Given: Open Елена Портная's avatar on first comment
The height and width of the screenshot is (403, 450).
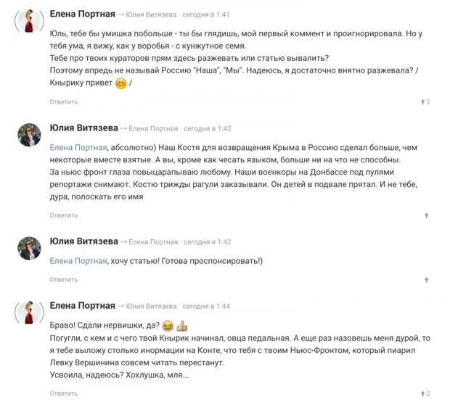Looking at the screenshot, I should click(x=29, y=21).
